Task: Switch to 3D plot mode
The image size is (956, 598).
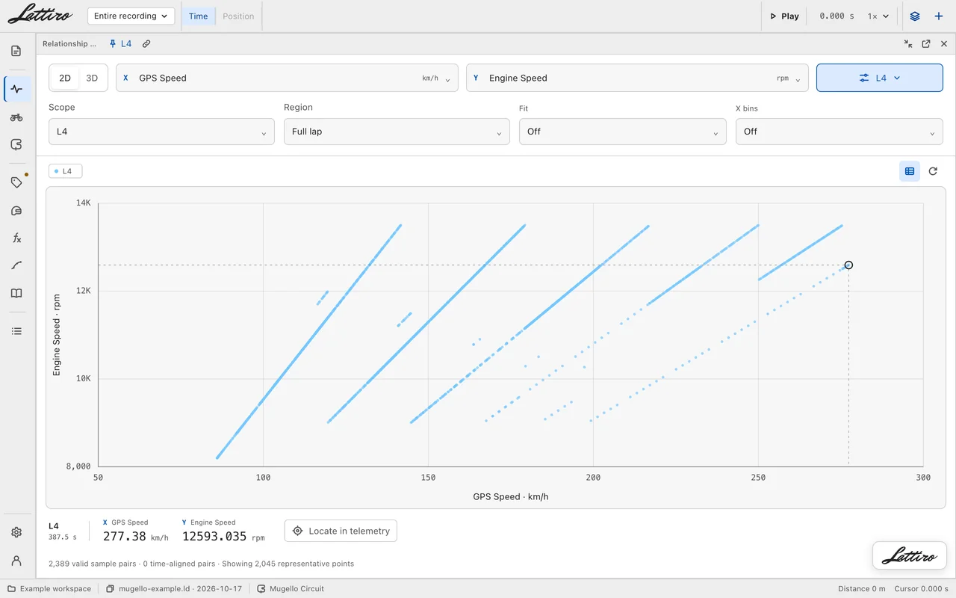Action: click(92, 78)
